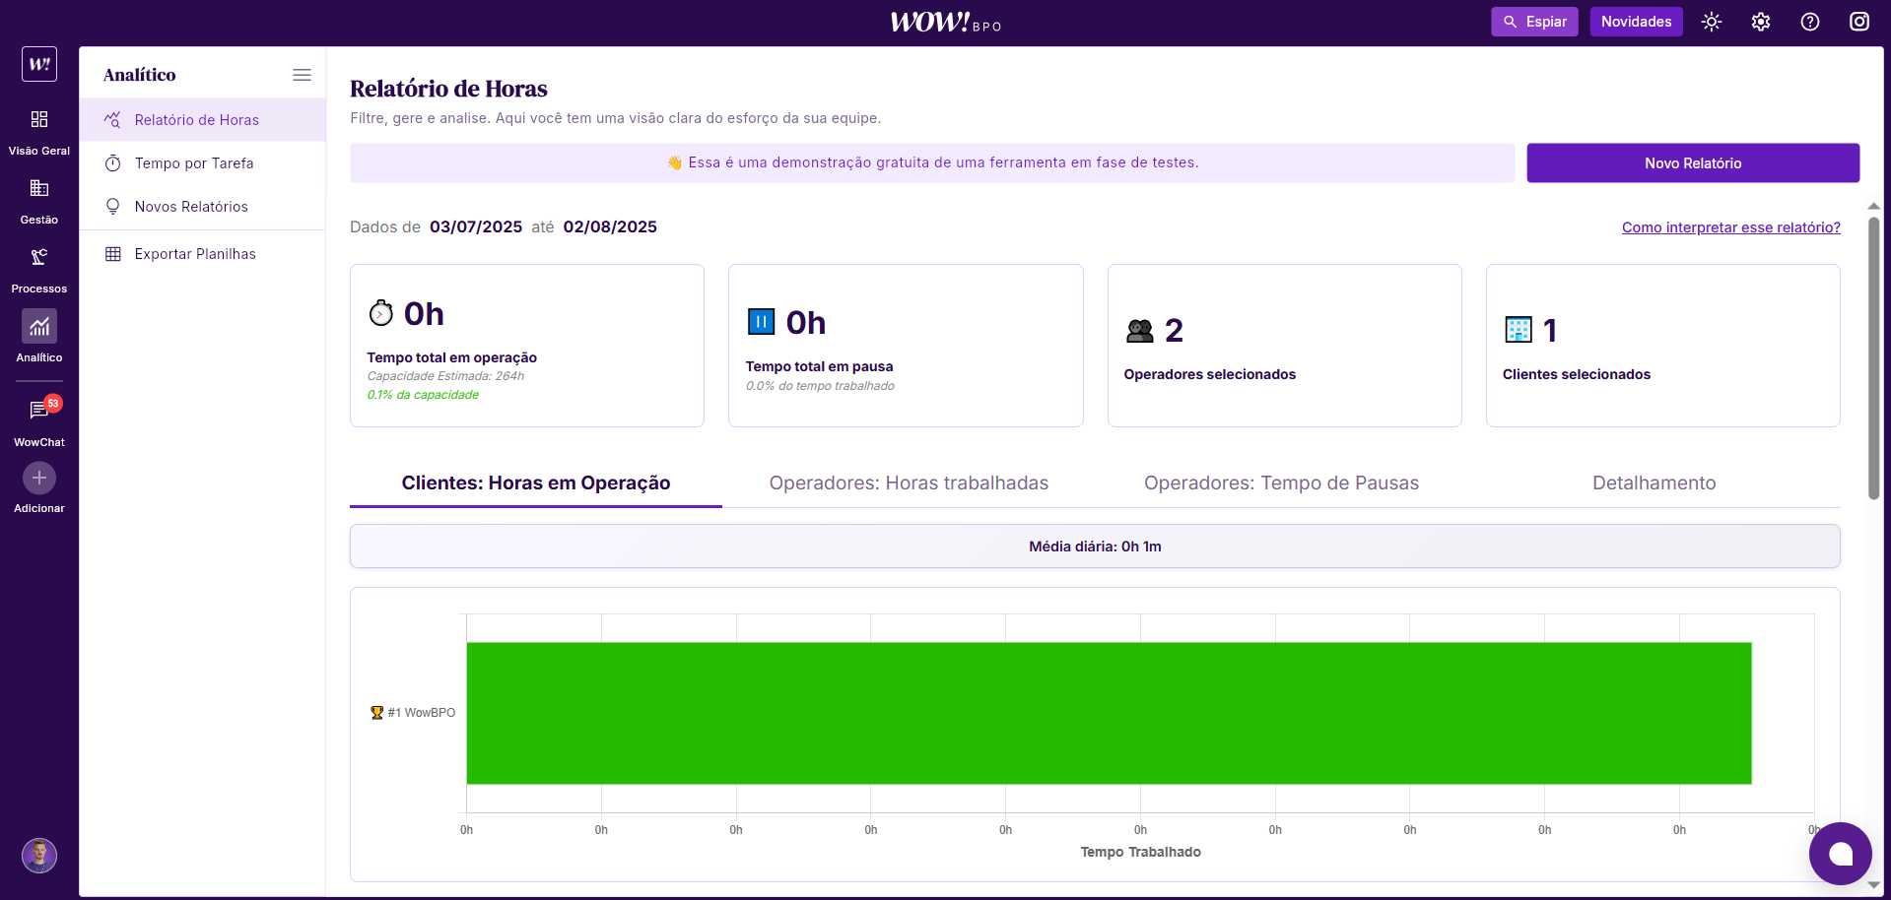This screenshot has width=1891, height=900.
Task: Click the green WowBPO chart bar
Action: pos(1109,713)
